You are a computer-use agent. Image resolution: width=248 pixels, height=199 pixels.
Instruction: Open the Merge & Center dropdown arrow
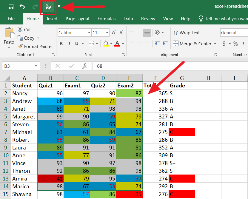coord(215,43)
